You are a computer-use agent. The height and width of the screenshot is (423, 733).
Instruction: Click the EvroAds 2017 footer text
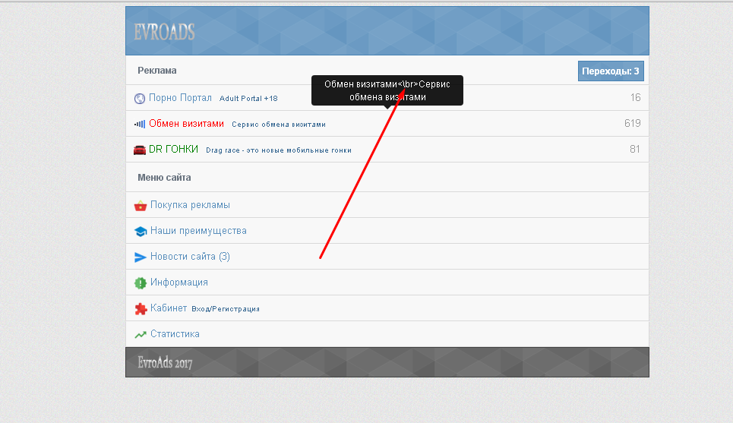tap(165, 363)
